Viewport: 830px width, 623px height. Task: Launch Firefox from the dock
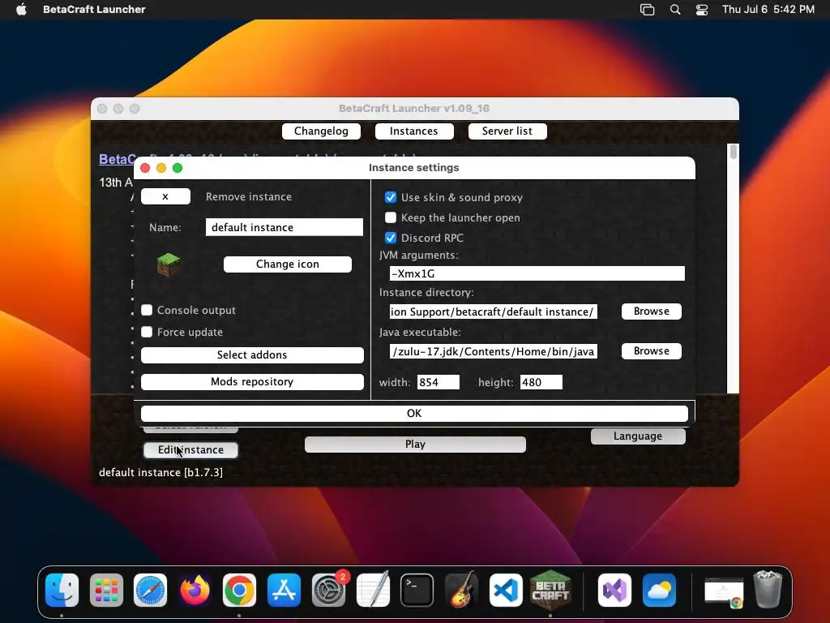click(x=195, y=590)
